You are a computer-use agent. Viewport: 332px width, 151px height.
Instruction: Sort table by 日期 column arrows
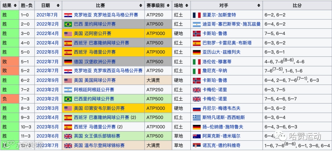click(58, 6)
